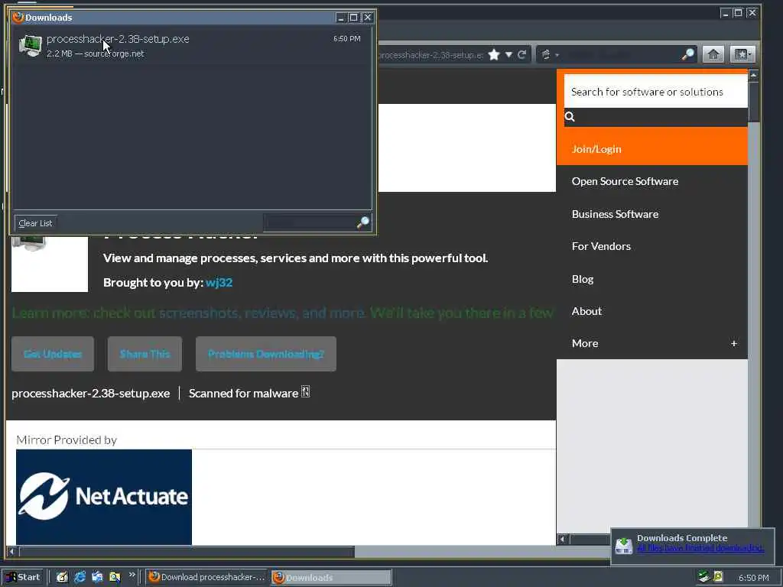This screenshot has width=783, height=587.
Task: Go to Blog menu item
Action: [x=651, y=279]
